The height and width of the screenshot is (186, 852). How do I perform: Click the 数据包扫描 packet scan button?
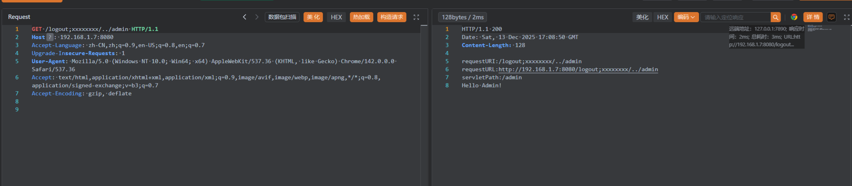click(x=282, y=17)
